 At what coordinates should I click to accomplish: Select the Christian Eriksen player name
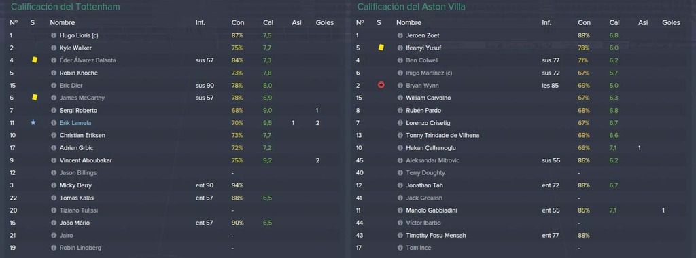[x=82, y=135]
